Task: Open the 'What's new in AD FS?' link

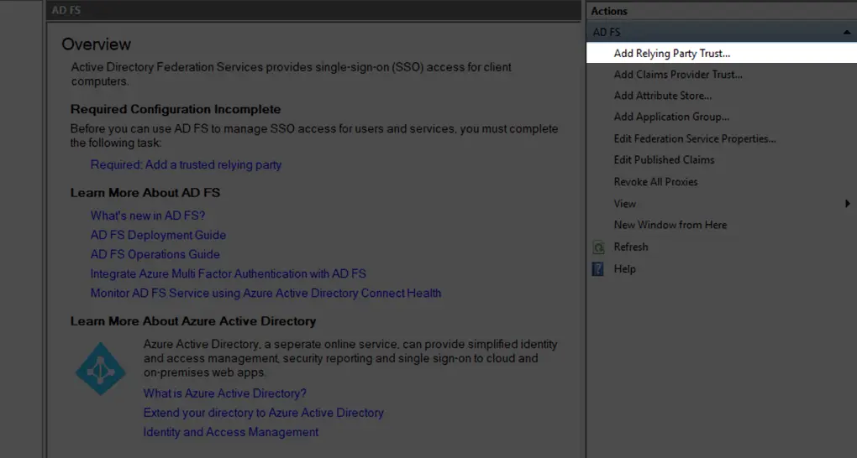Action: 148,216
